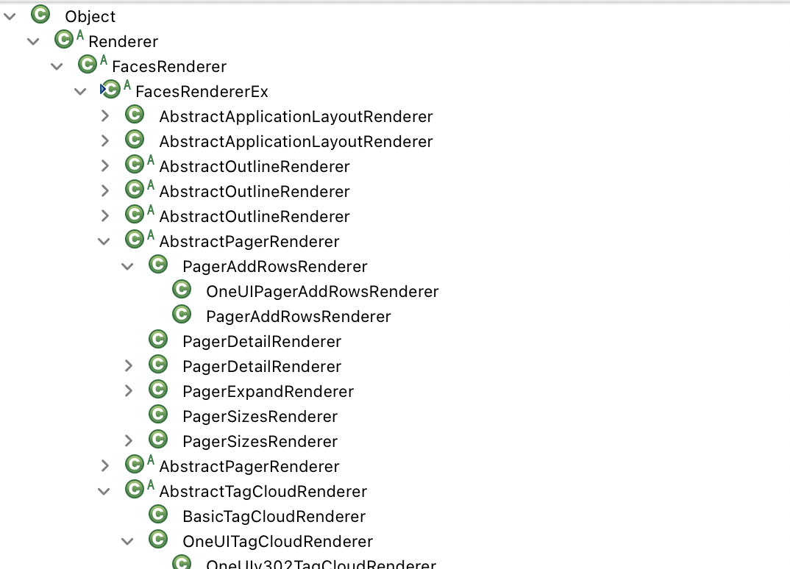This screenshot has width=790, height=569.
Task: Expand the PagerExpandRenderer node
Action: pyautogui.click(x=129, y=391)
